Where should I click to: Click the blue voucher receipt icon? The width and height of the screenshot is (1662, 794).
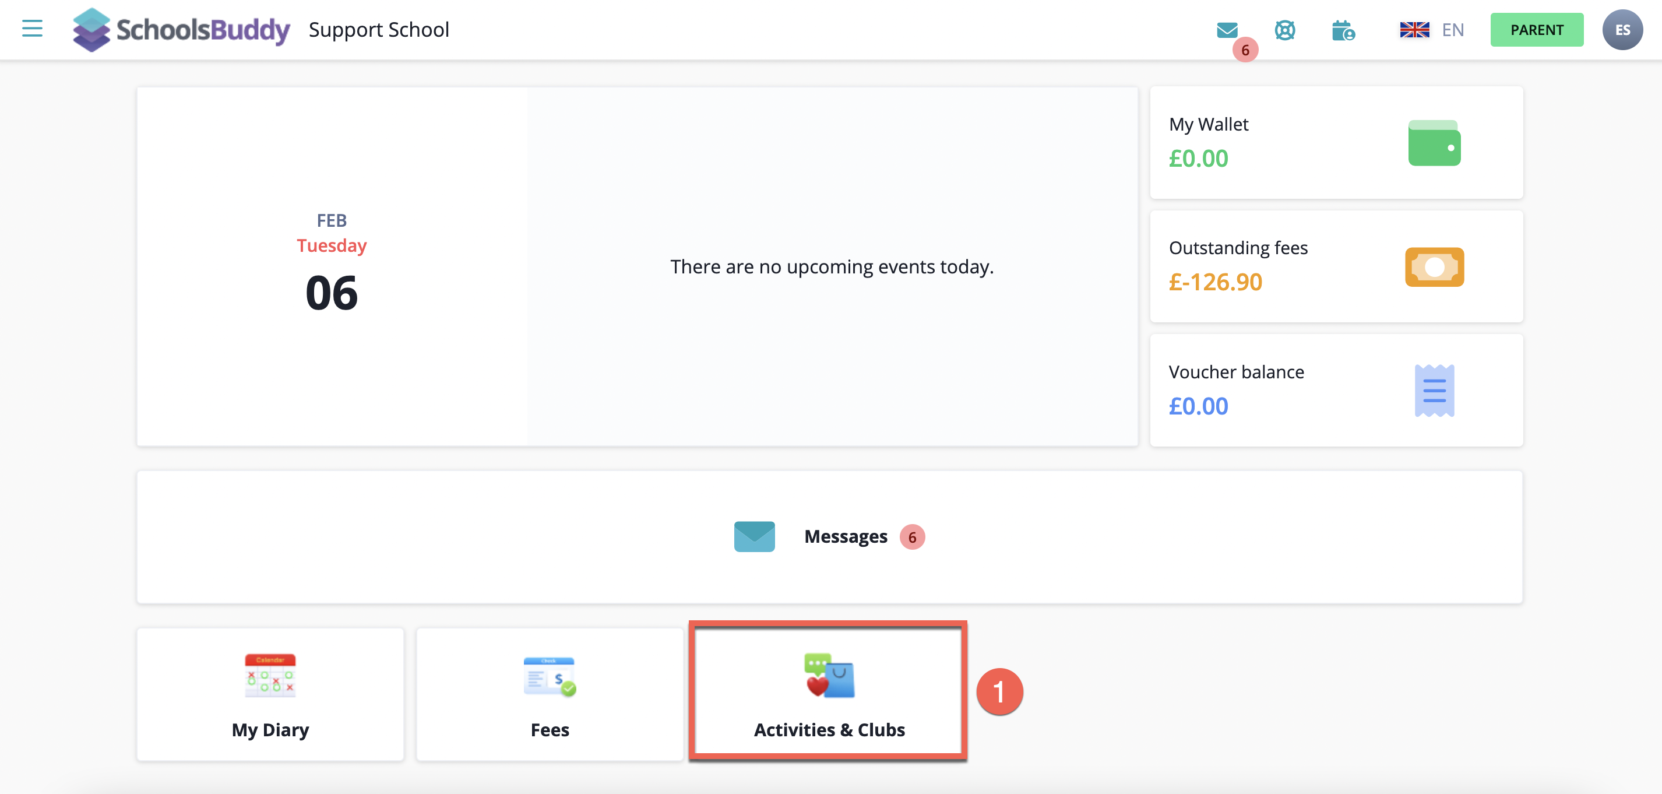[1433, 390]
